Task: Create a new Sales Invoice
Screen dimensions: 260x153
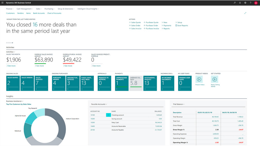Action: tap(135, 29)
